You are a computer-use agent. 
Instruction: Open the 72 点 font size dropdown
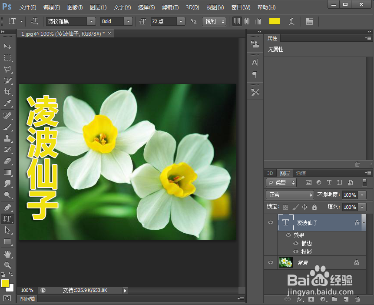181,21
